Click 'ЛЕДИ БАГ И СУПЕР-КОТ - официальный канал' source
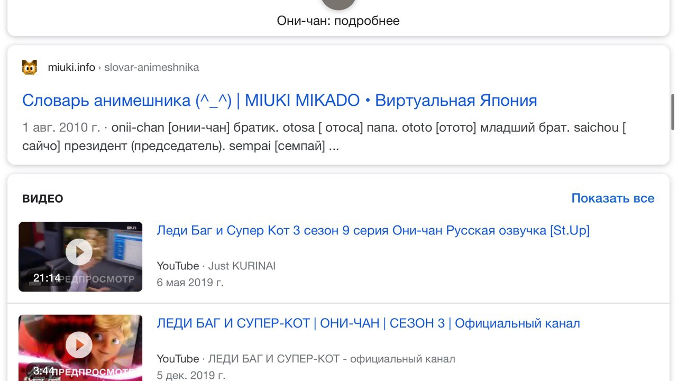677x381 pixels. 331,359
